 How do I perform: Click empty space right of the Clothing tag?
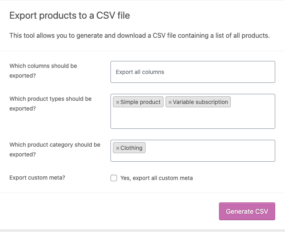210,148
